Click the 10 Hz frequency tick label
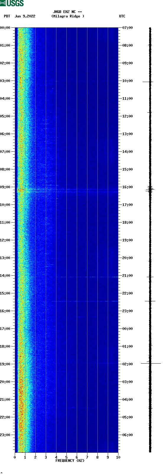Image resolution: width=163 pixels, height=476 pixels. point(118,457)
